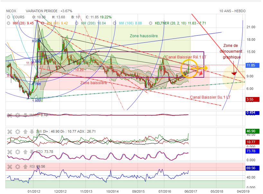Remove the MACD indicator panel
The image size is (263, 194).
tap(10, 115)
